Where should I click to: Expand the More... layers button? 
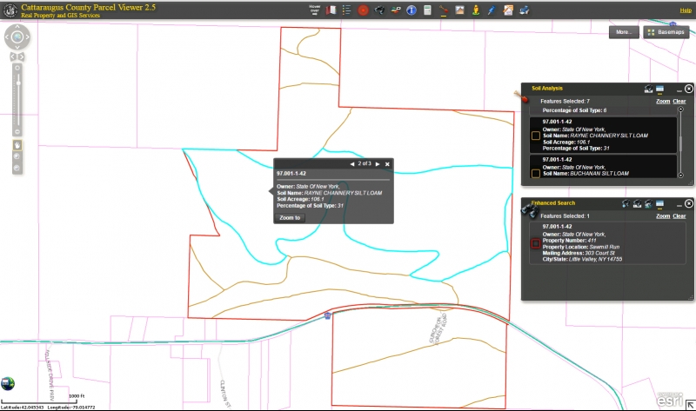[x=623, y=32]
